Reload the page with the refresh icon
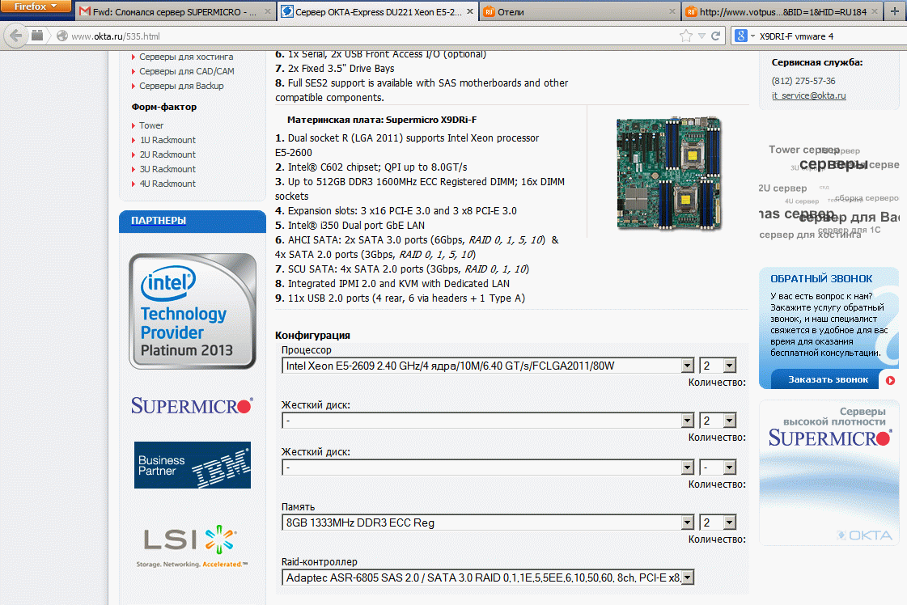Image resolution: width=907 pixels, height=605 pixels. [x=715, y=36]
